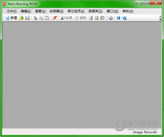
Task: Show disc info with the disc 'i' icon
Action: point(91,18)
